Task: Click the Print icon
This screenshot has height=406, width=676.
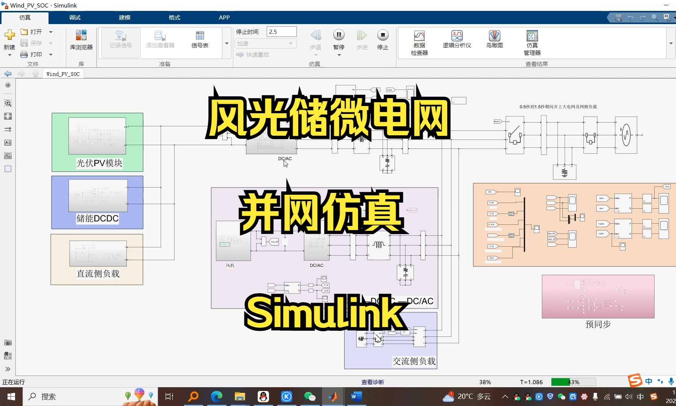Action: pyautogui.click(x=24, y=54)
